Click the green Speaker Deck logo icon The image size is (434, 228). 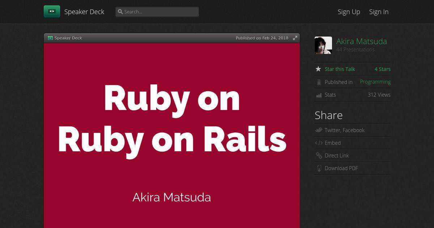click(x=52, y=12)
